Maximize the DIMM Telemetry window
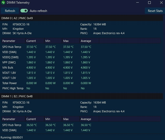Viewport: 165px width, 140px height. click(x=149, y=3)
